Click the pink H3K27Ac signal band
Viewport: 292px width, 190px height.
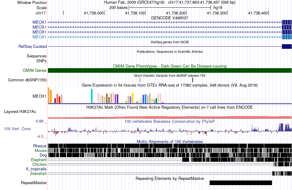click(170, 117)
